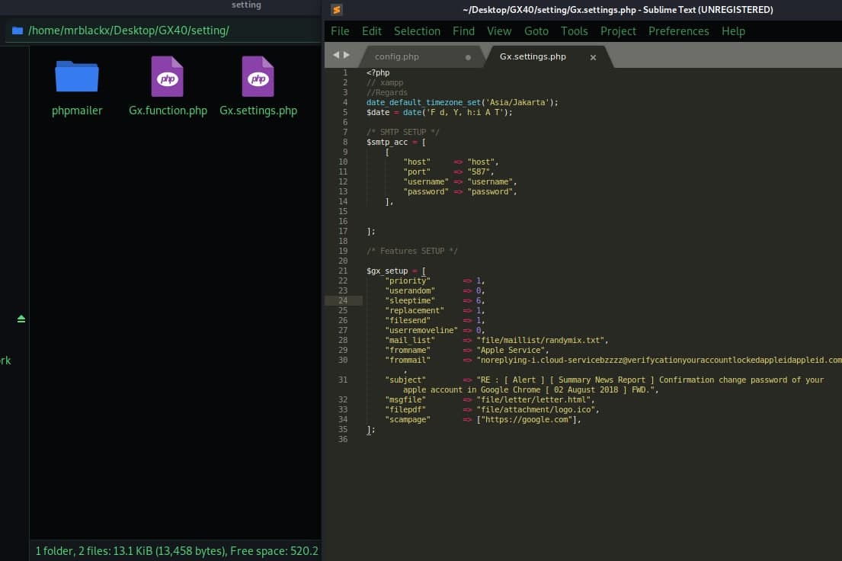Viewport: 842px width, 561px height.
Task: Click the "userremoveline" key
Action: (x=421, y=331)
